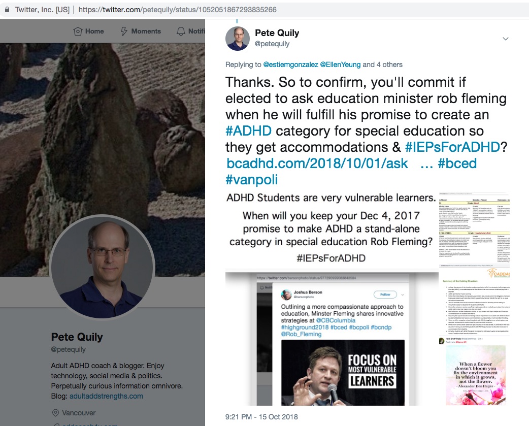Click the Moments lightning bolt icon
529x426 pixels.
[x=124, y=31]
